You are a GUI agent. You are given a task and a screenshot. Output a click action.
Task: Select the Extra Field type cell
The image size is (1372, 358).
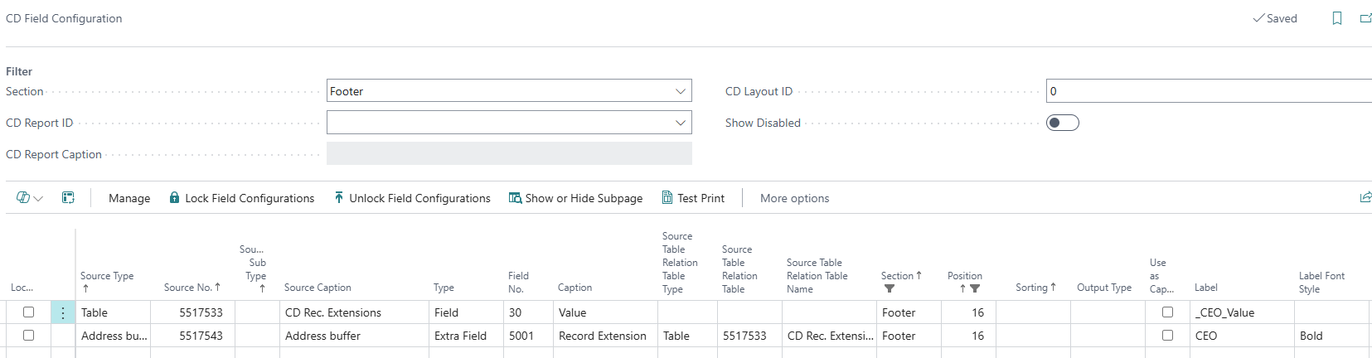click(466, 336)
